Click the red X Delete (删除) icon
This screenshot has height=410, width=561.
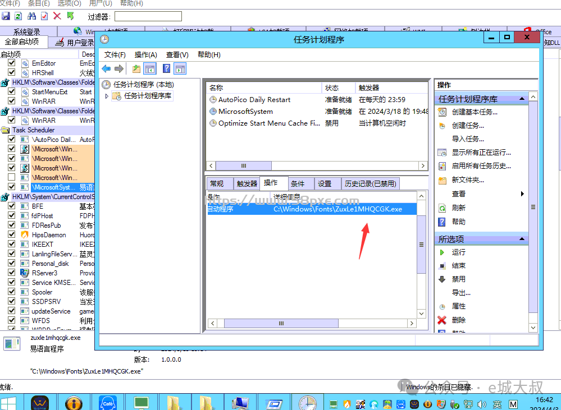coord(442,320)
